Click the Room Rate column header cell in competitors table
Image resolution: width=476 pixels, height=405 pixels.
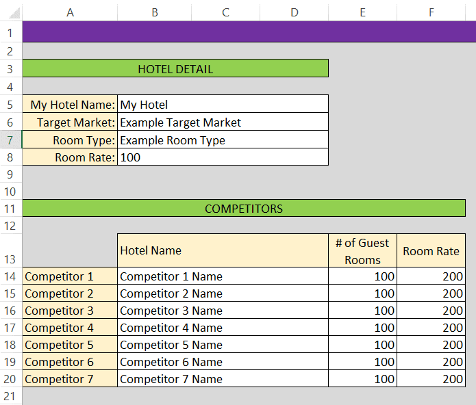[x=431, y=251]
